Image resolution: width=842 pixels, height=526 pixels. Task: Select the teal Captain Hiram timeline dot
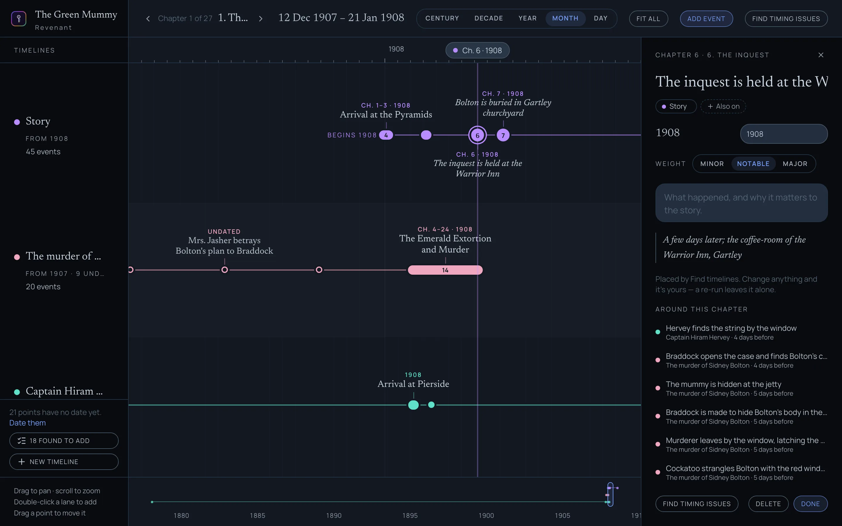17,392
